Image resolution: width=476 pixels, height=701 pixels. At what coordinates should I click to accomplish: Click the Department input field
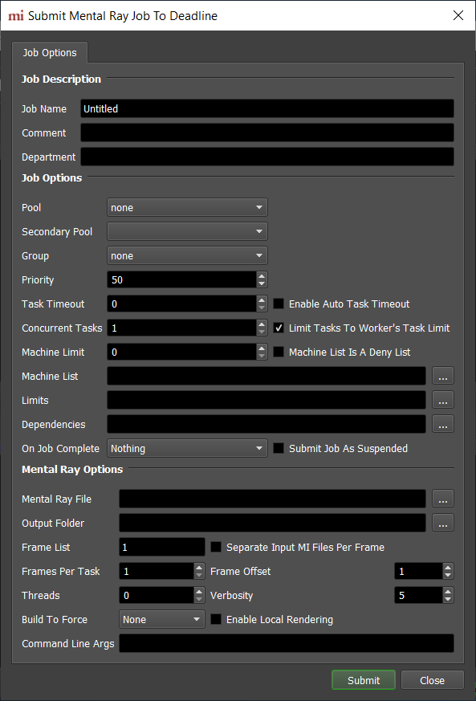pos(267,157)
